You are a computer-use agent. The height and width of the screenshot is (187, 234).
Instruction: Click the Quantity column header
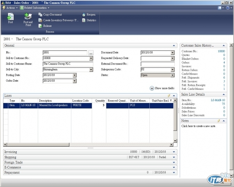pos(99,101)
